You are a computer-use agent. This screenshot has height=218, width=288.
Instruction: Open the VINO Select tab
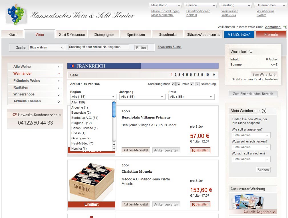click(x=239, y=34)
